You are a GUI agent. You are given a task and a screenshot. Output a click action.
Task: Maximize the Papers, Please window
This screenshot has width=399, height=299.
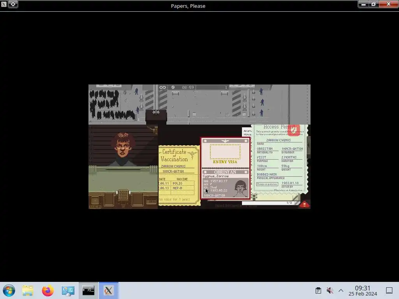374,4
